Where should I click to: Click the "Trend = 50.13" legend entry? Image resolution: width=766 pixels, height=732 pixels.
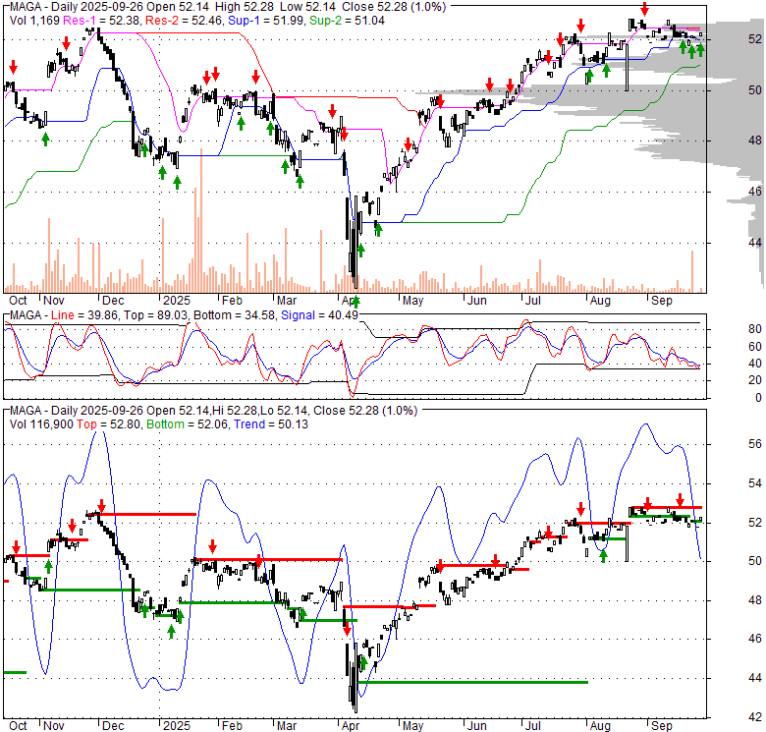[x=271, y=424]
